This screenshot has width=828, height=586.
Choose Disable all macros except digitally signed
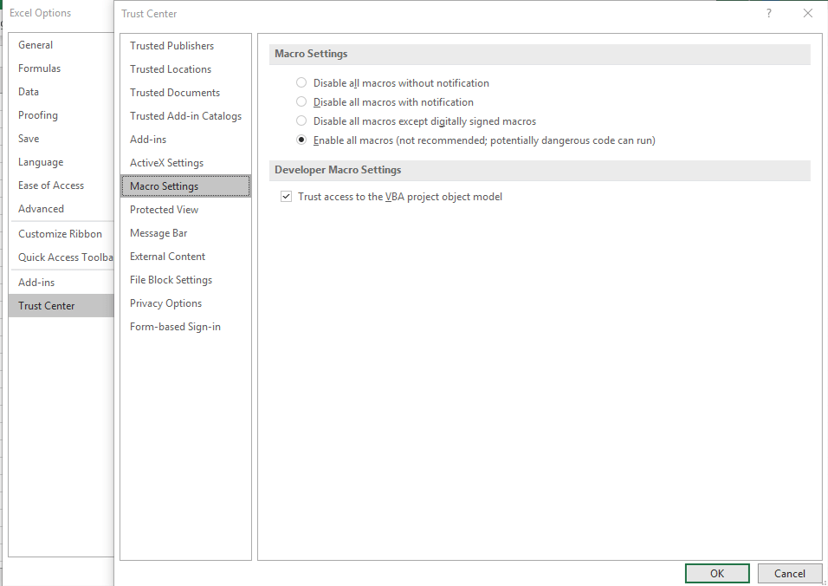[301, 120]
